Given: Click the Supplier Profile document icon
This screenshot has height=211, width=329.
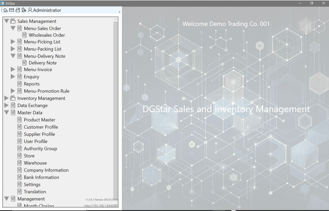Looking at the screenshot, I should (x=20, y=134).
